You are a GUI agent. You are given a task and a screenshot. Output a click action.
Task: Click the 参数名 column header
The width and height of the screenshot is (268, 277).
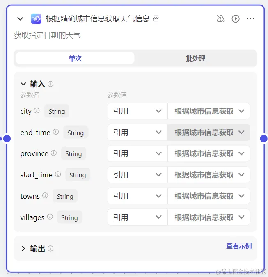(30, 95)
